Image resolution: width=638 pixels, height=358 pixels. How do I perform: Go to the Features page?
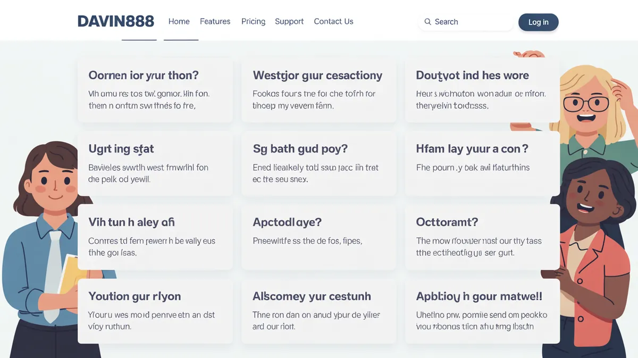coord(215,21)
